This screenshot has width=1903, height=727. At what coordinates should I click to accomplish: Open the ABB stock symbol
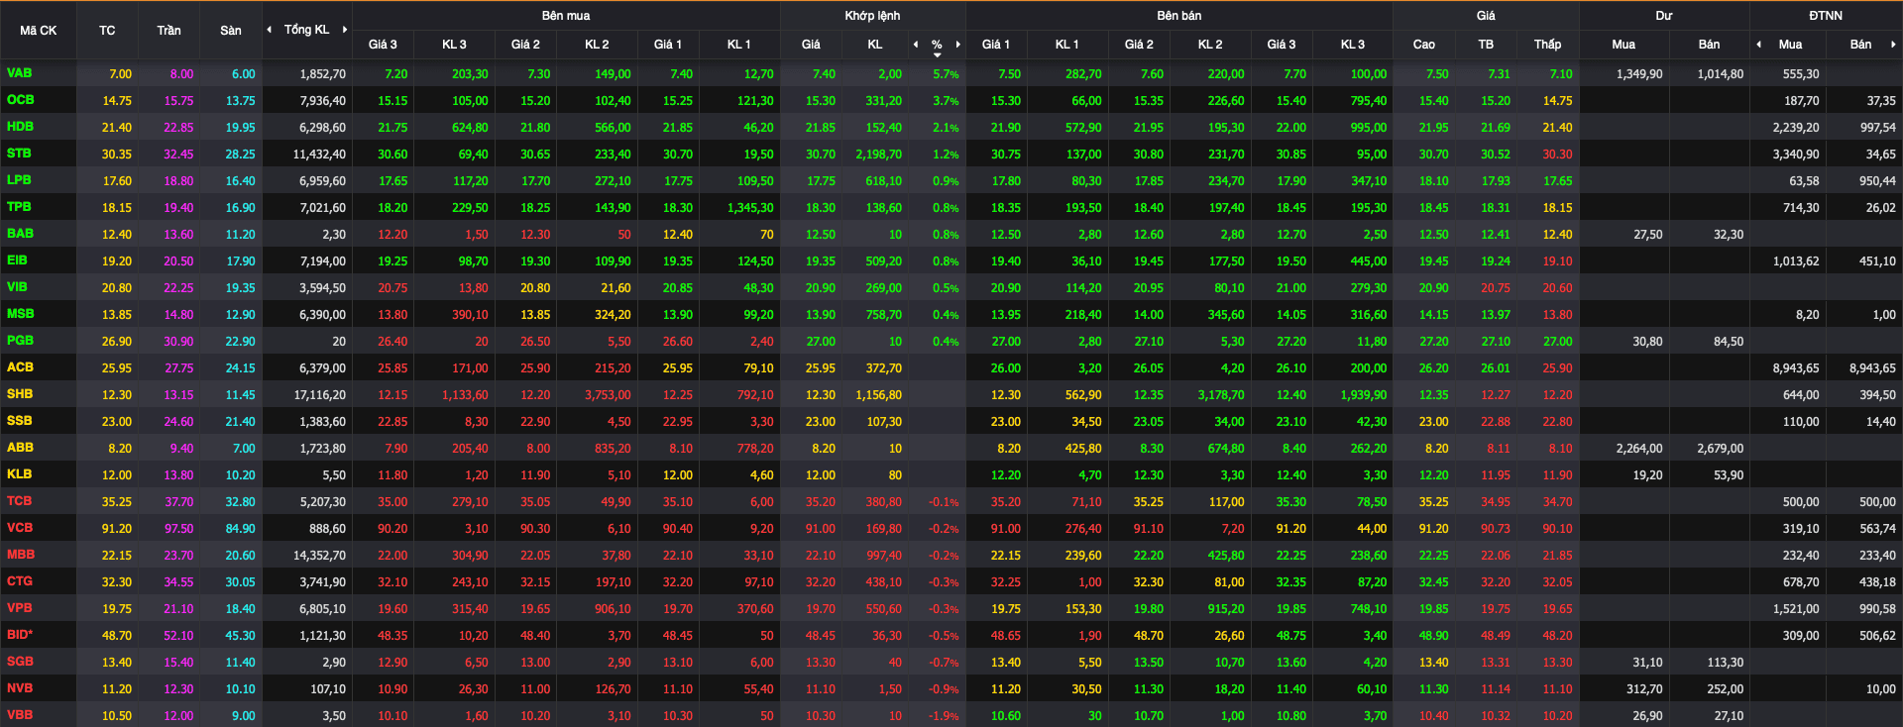point(20,448)
